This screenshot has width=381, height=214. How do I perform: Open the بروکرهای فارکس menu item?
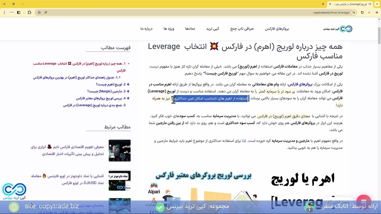coord(277,29)
